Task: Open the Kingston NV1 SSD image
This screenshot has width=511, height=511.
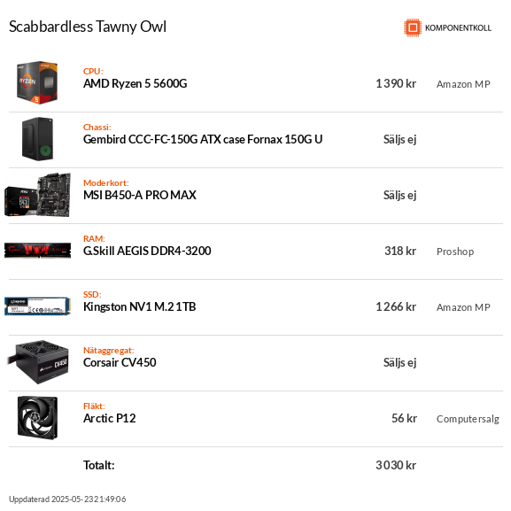Action: 37,306
